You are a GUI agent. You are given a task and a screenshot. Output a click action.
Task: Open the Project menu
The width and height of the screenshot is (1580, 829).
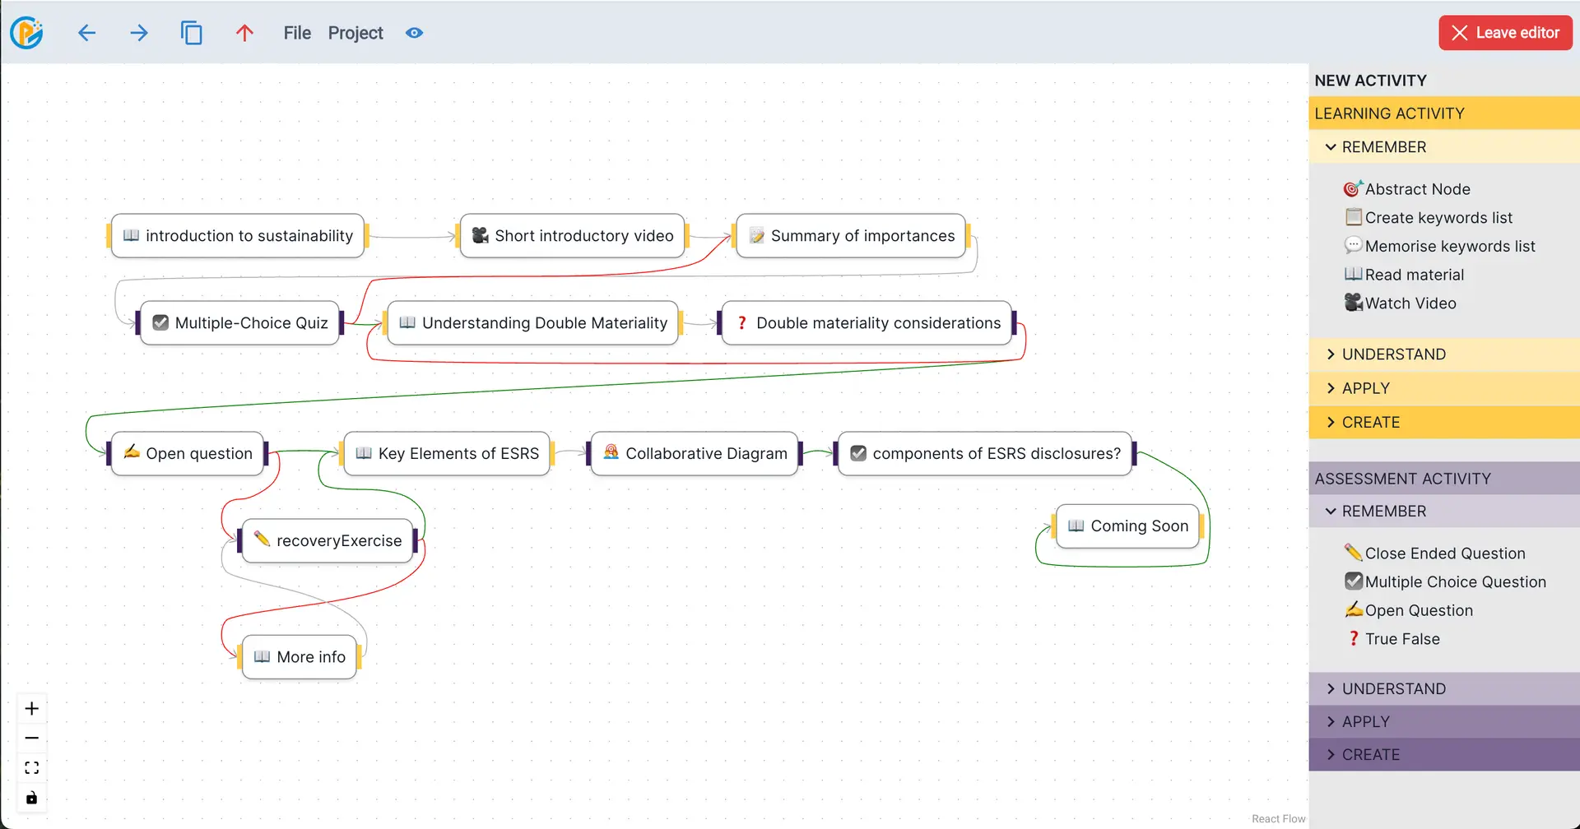point(355,33)
